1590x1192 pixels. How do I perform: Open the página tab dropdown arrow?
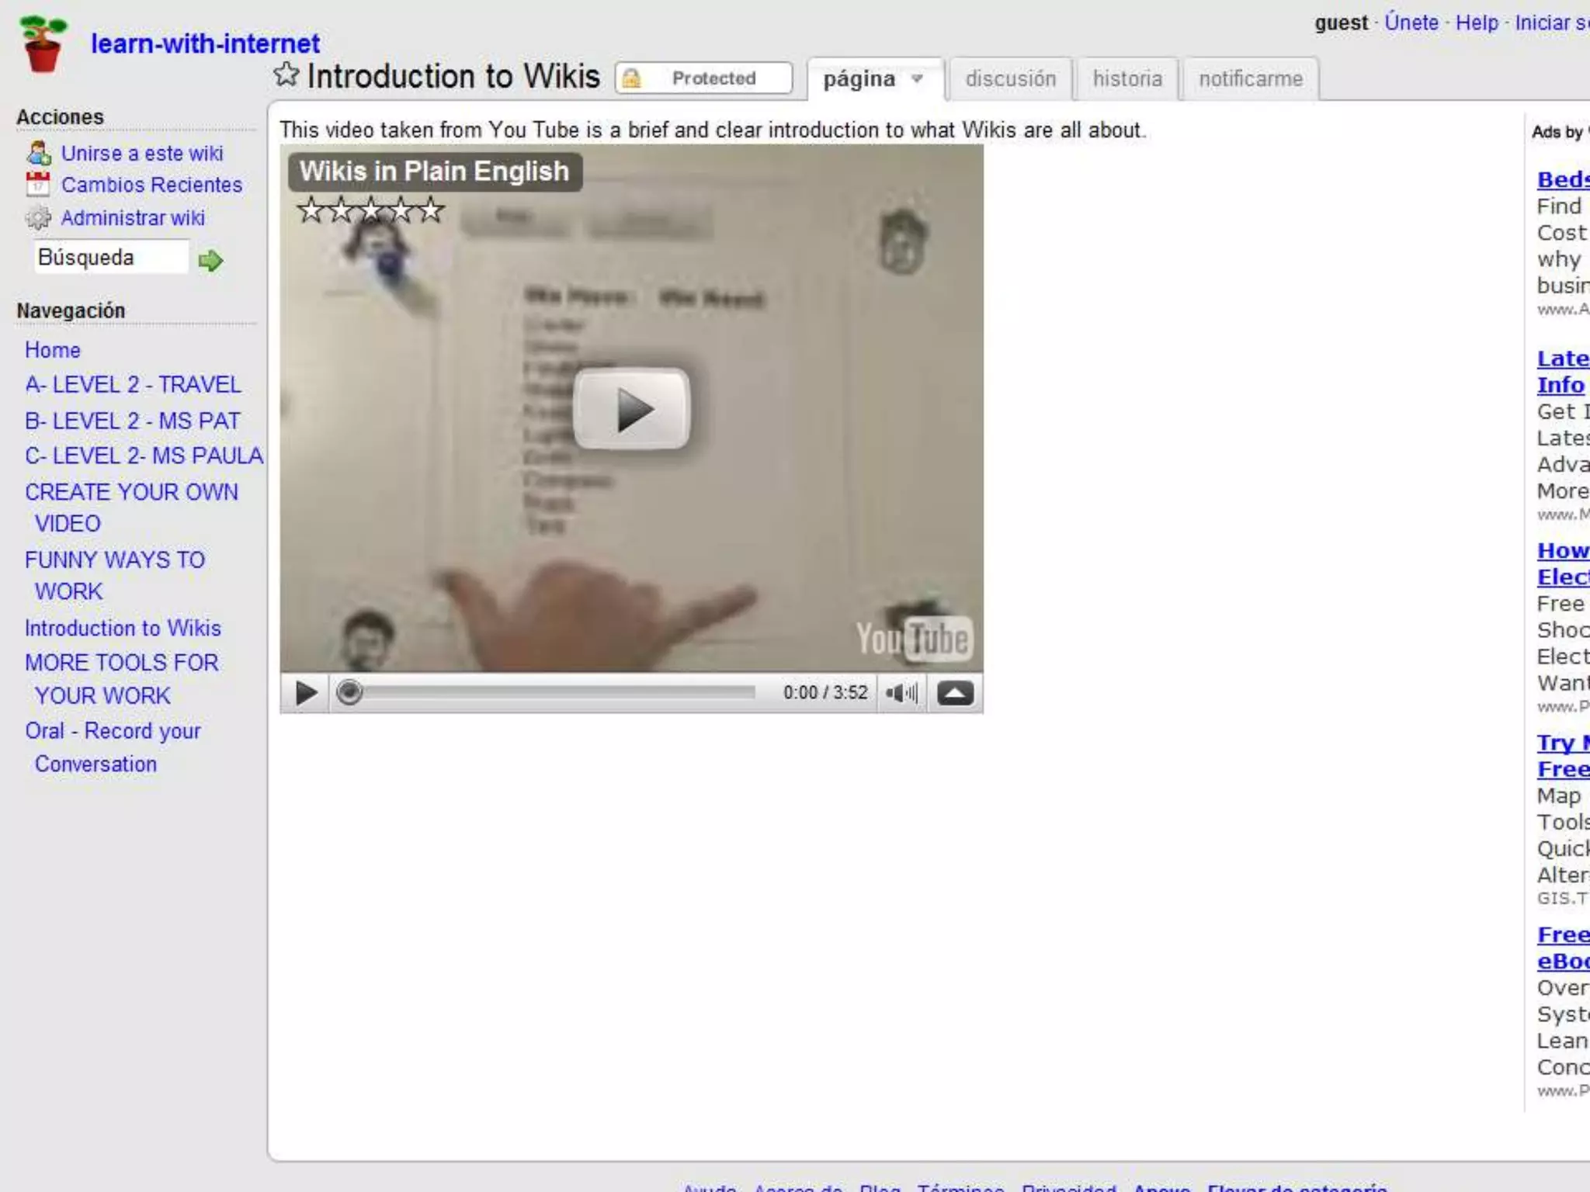[x=918, y=78]
